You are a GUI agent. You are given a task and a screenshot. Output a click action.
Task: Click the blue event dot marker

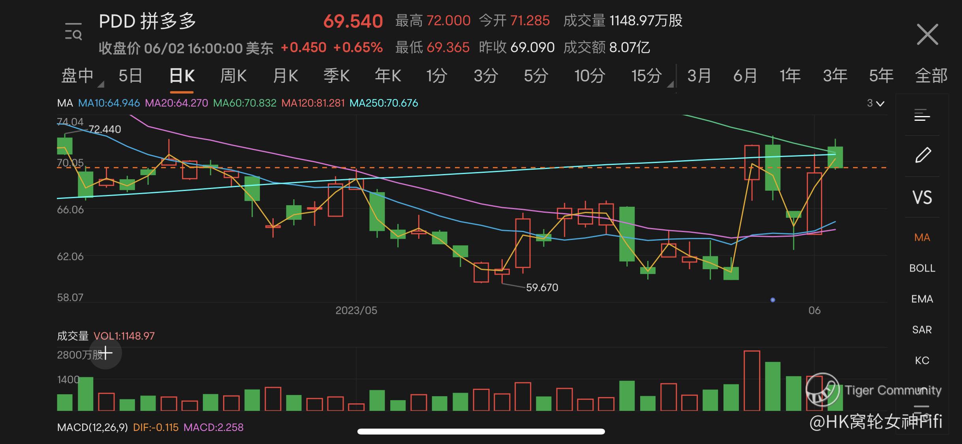tap(773, 300)
